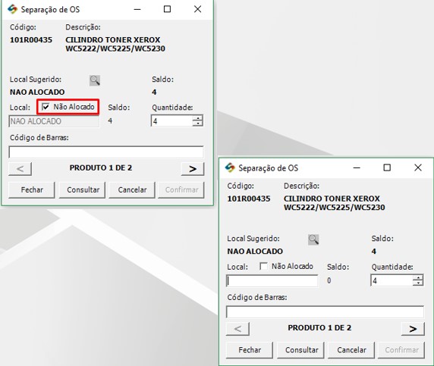This screenshot has height=366, width=434.
Task: Click app logo icon in lower window title bar
Action: pos(230,167)
